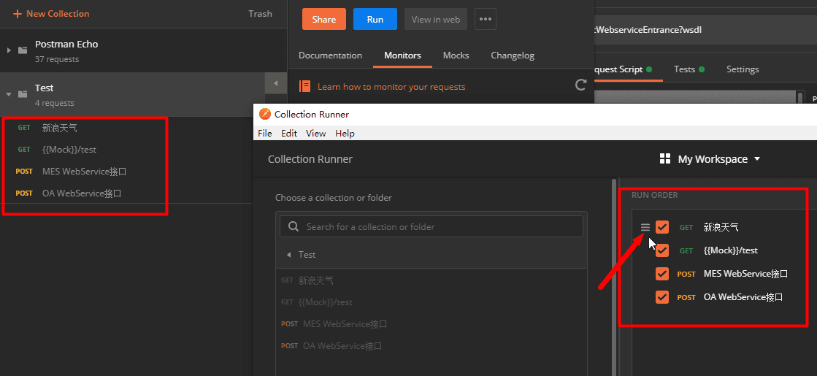Uncheck the OA WebService接口 checkbox

[x=661, y=297]
